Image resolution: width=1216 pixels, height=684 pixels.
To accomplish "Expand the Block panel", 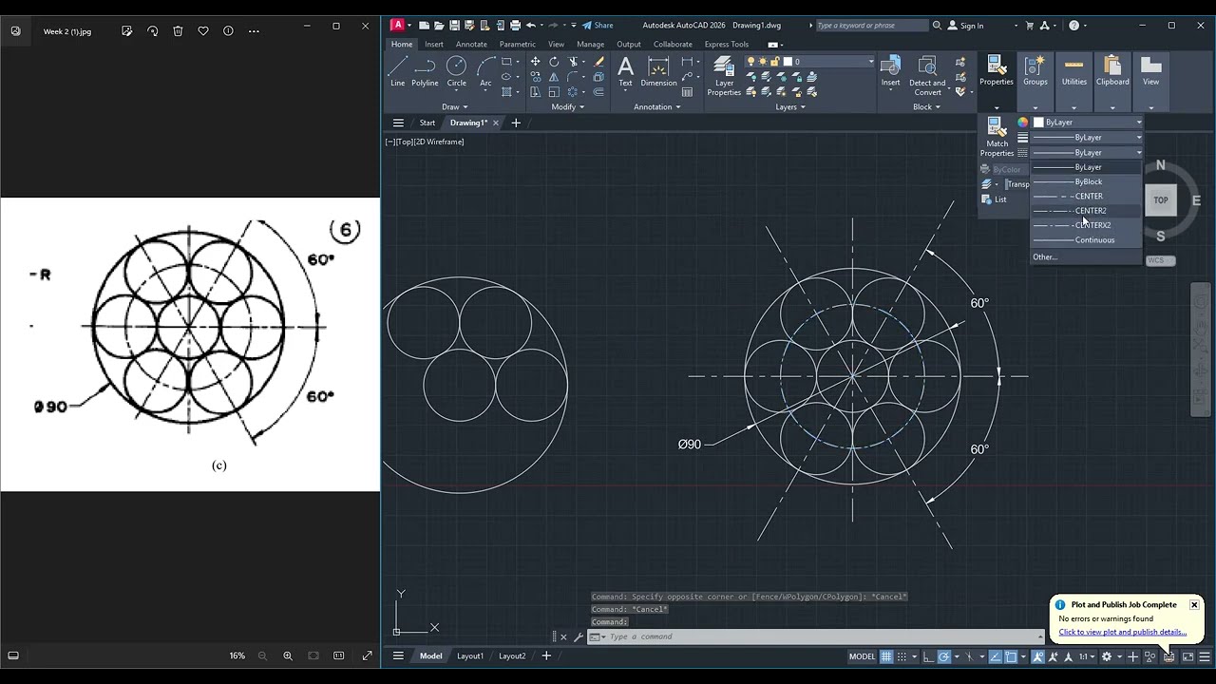I will pos(926,106).
